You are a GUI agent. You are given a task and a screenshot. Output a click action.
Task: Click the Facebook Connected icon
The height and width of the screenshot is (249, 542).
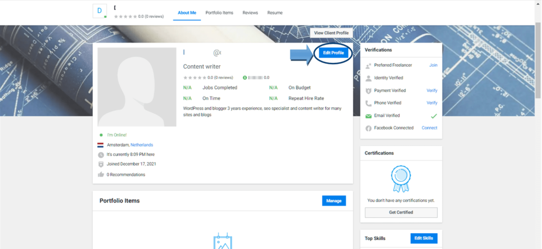click(x=368, y=128)
